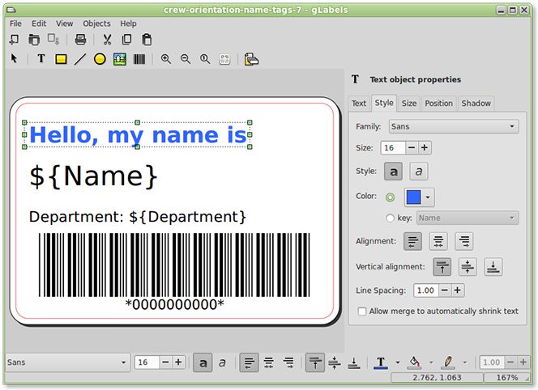This screenshot has height=390, width=538.
Task: Increase Line Spacing with plus button
Action: [457, 290]
